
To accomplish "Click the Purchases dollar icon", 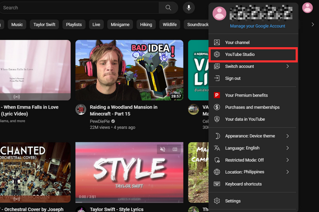I will pyautogui.click(x=217, y=107).
